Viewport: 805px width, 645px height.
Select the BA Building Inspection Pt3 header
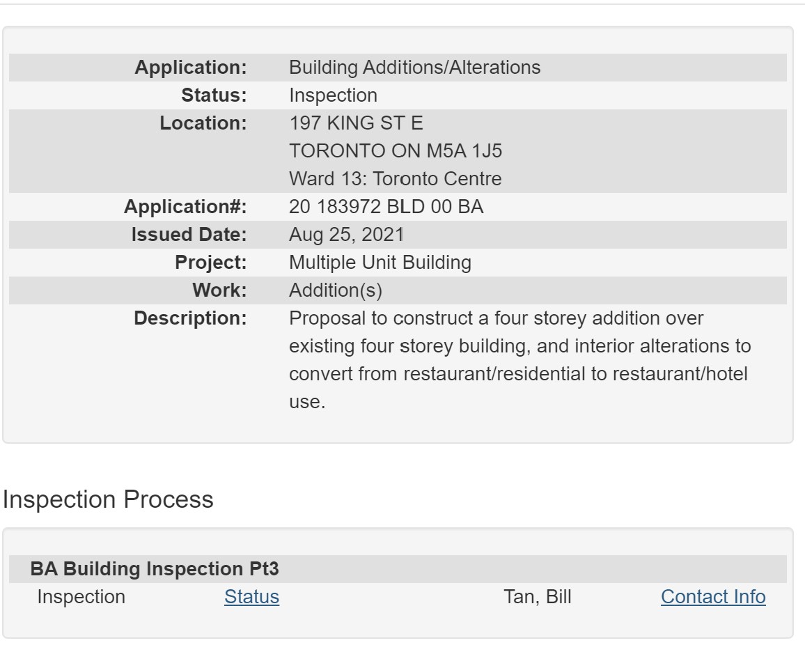coord(155,569)
